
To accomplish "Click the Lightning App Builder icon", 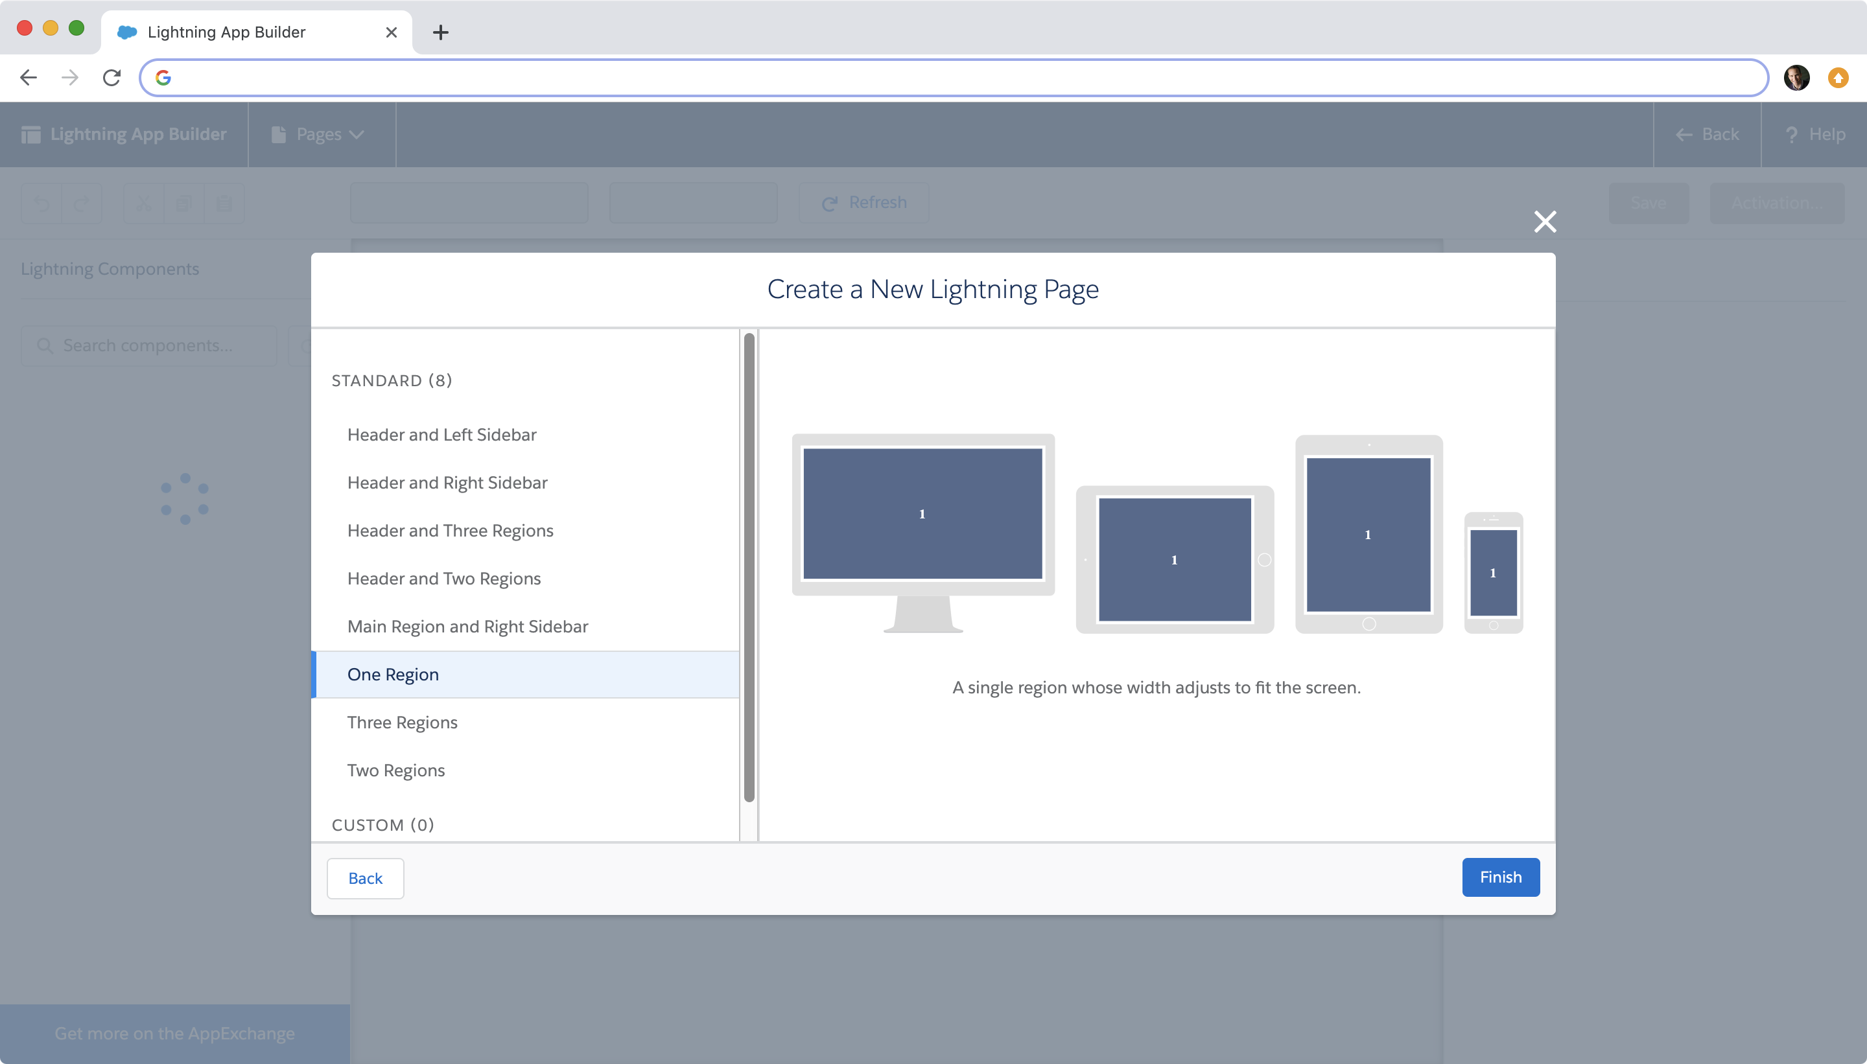I will pos(30,135).
